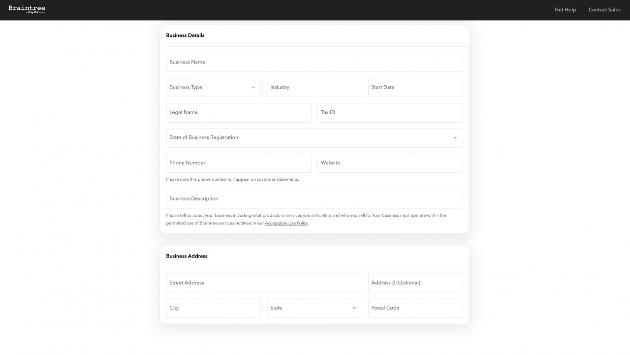Click the Business Name field
This screenshot has width=630, height=355.
pos(314,62)
